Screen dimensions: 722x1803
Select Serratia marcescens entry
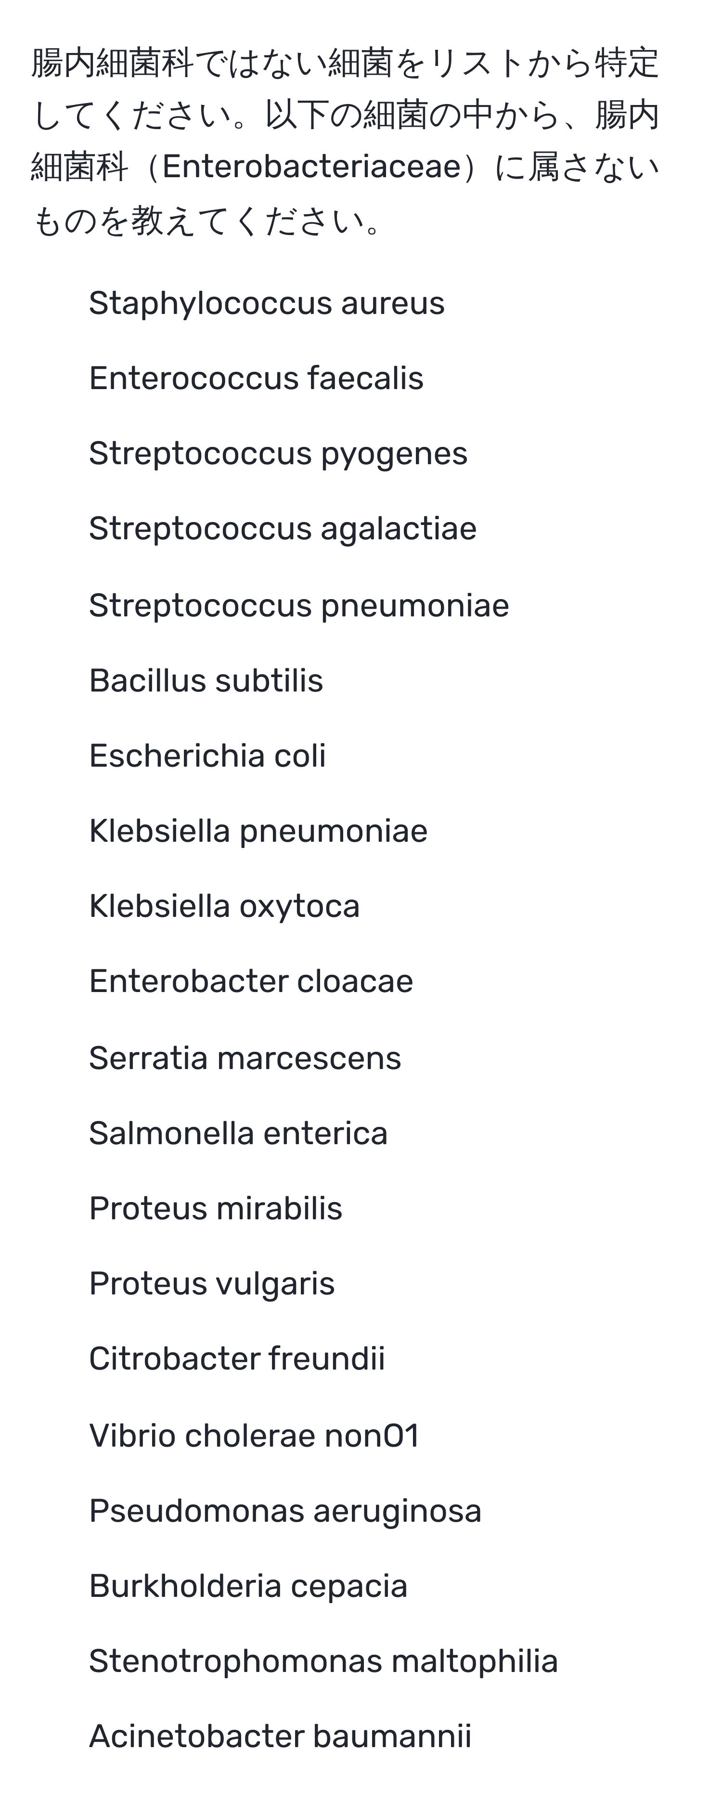[245, 1058]
